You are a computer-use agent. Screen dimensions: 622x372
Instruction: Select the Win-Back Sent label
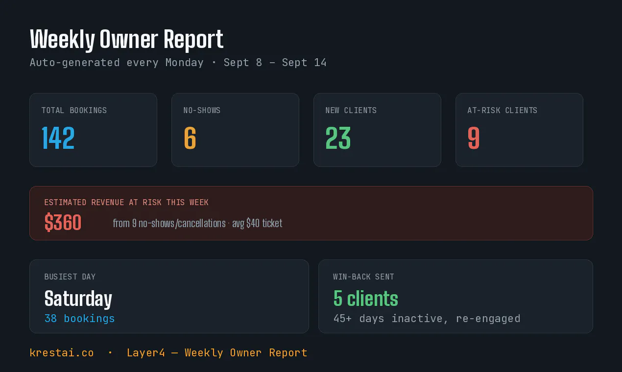click(x=363, y=277)
